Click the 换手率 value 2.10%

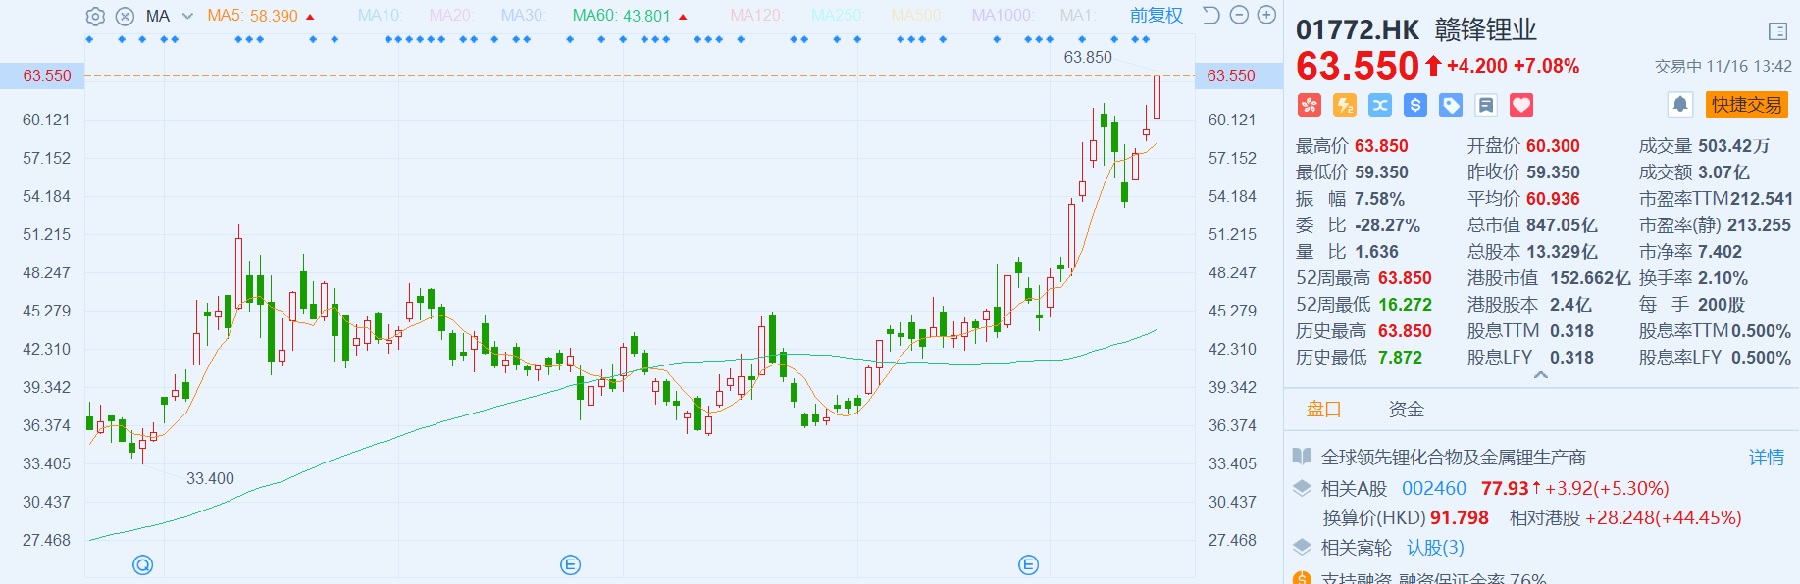coord(1723,278)
